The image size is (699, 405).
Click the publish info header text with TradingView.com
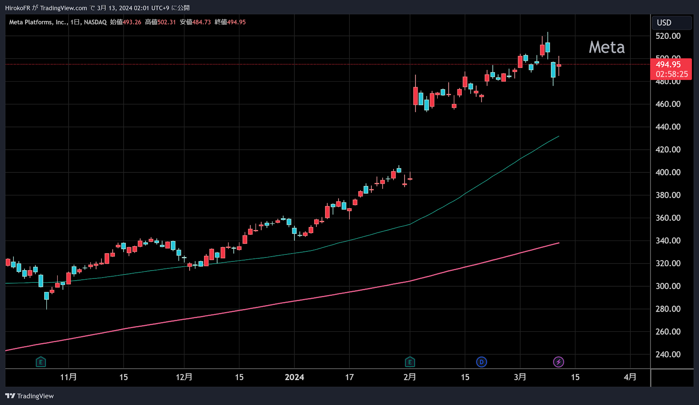point(97,8)
